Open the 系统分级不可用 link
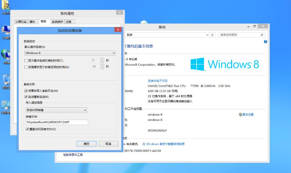The width and height of the screenshot is (291, 173). pyautogui.click(x=158, y=81)
